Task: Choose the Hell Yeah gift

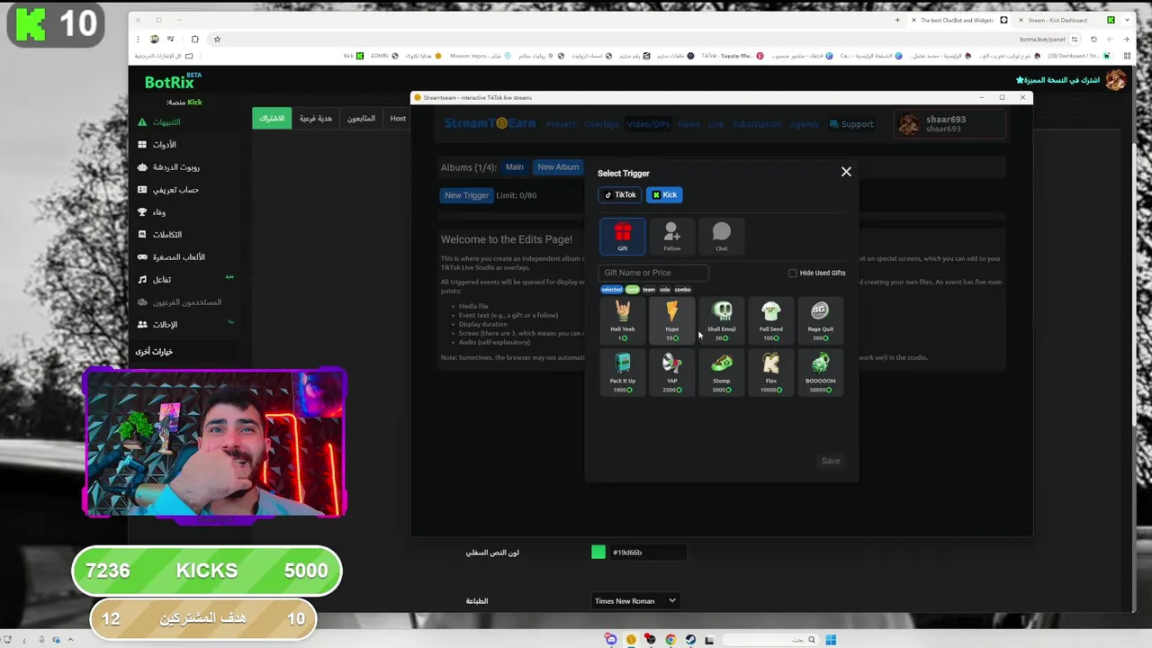Action: pyautogui.click(x=622, y=320)
